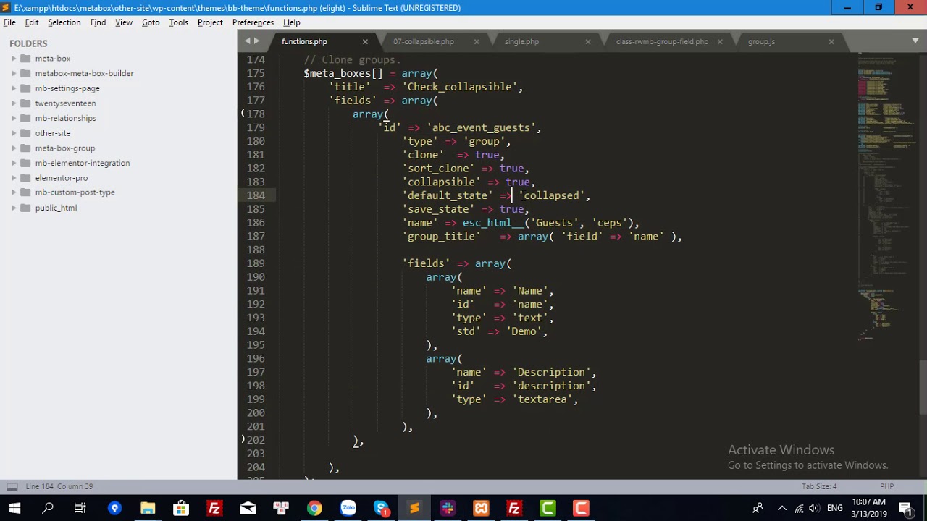This screenshot has width=927, height=521.
Task: Toggle fold marker at line 202
Action: 243,439
